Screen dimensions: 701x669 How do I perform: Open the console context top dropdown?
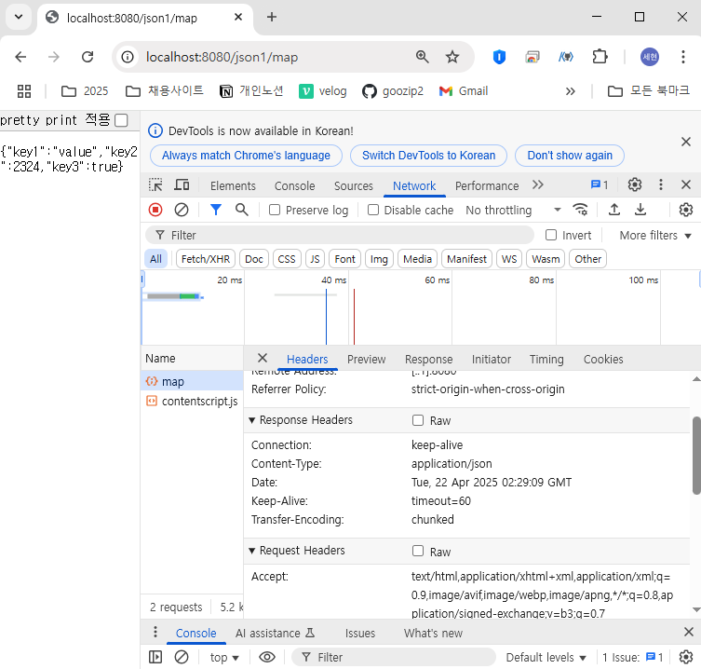click(x=224, y=658)
